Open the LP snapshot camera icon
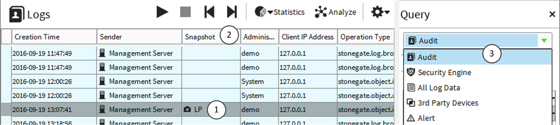 [x=187, y=110]
